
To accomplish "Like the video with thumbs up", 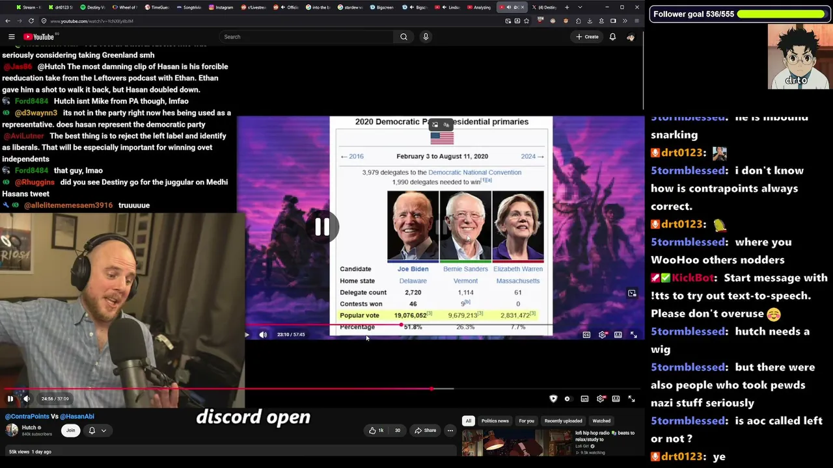I will (376, 430).
